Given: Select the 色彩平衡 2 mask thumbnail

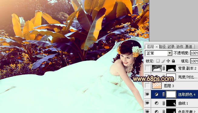Looking at the screenshot, I should pyautogui.click(x=171, y=111).
